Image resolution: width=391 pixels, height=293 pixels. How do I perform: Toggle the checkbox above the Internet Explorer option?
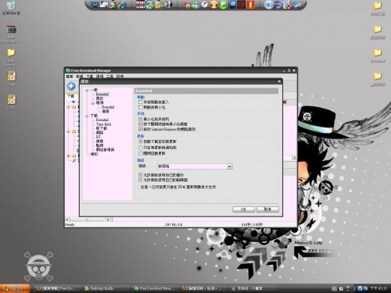click(x=141, y=124)
